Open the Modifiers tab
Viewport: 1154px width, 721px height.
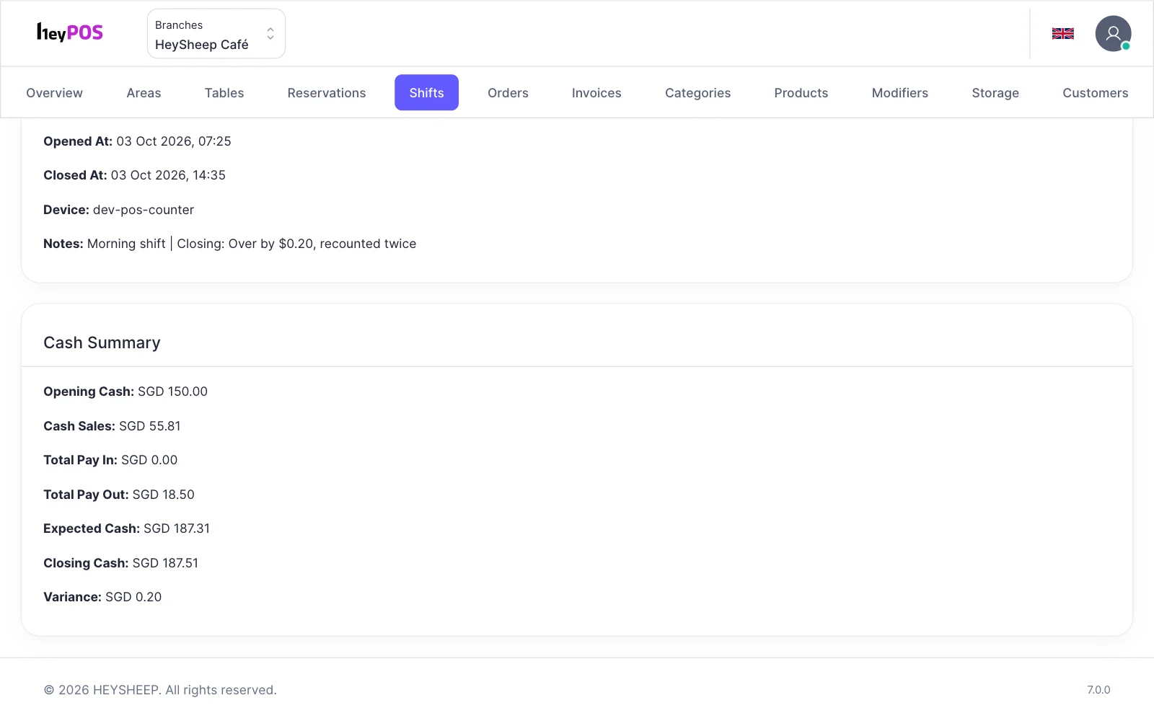point(899,93)
